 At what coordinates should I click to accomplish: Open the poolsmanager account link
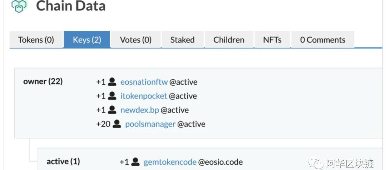point(150,124)
